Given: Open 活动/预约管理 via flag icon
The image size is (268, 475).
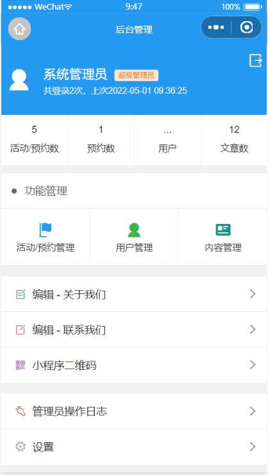Looking at the screenshot, I should [46, 230].
